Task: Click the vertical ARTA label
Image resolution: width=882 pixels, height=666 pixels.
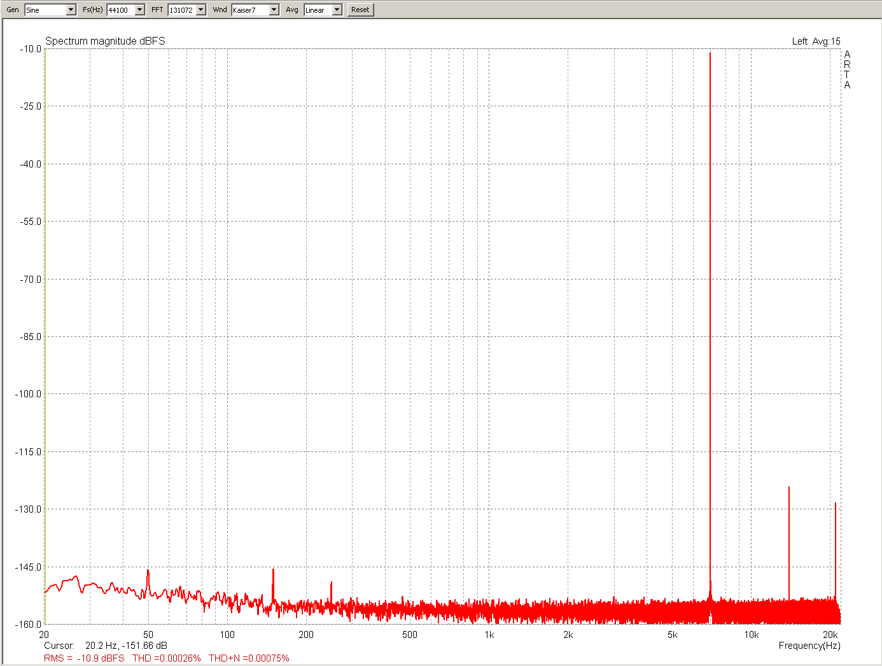Action: point(847,69)
